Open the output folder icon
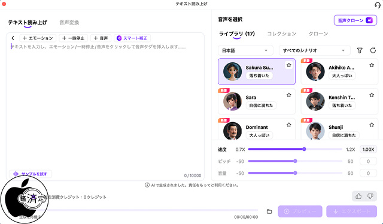The height and width of the screenshot is (224, 383). (269, 211)
